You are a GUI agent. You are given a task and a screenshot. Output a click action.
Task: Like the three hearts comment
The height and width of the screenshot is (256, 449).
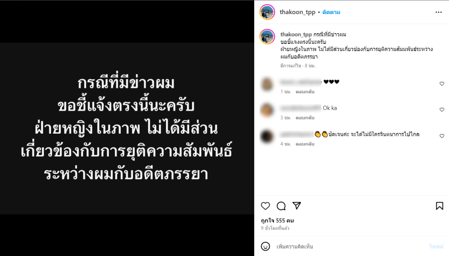click(x=442, y=84)
